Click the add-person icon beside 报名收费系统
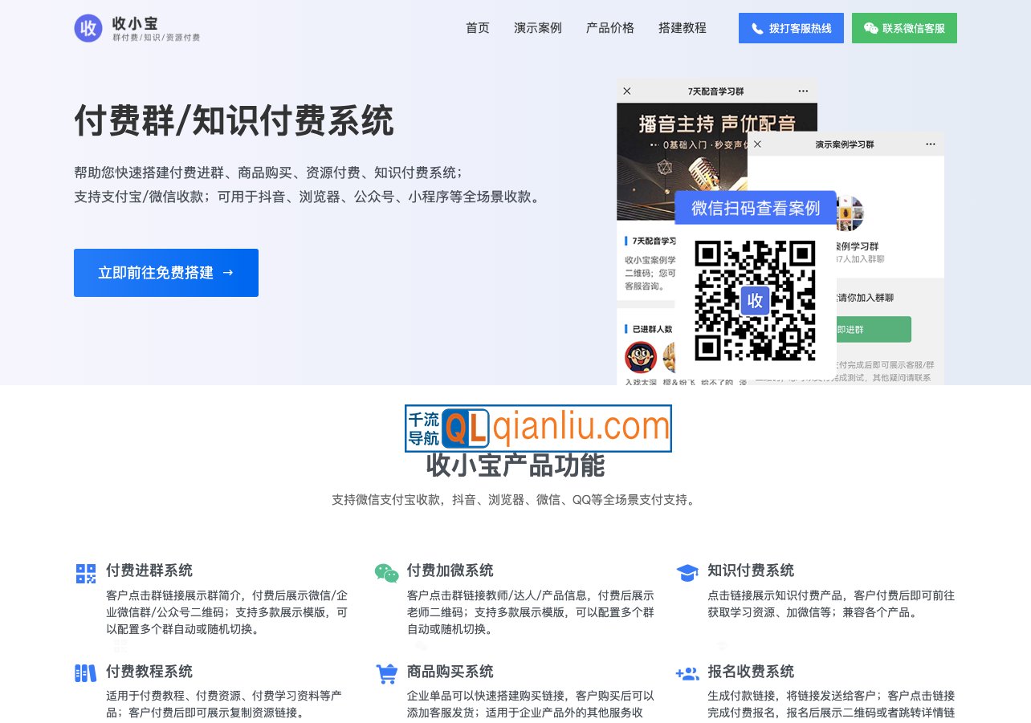This screenshot has width=1031, height=723. (x=687, y=672)
